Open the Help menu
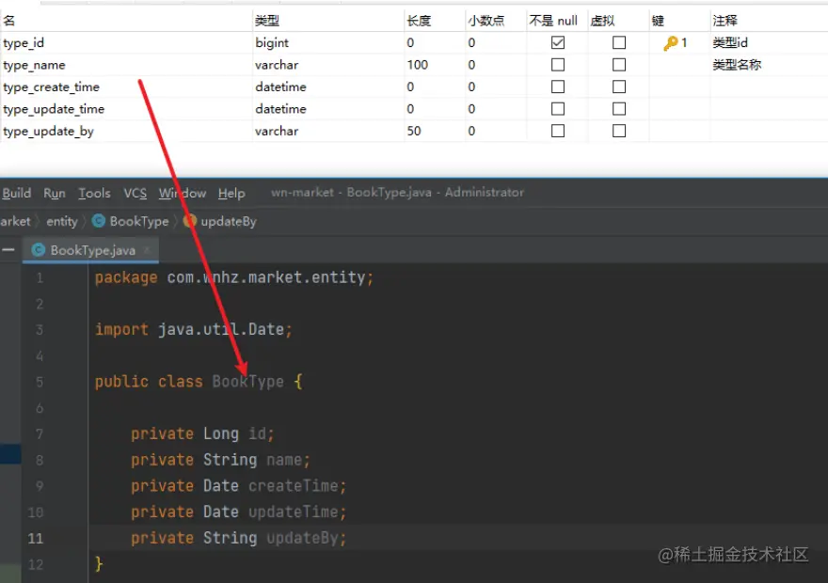This screenshot has height=583, width=828. click(231, 193)
